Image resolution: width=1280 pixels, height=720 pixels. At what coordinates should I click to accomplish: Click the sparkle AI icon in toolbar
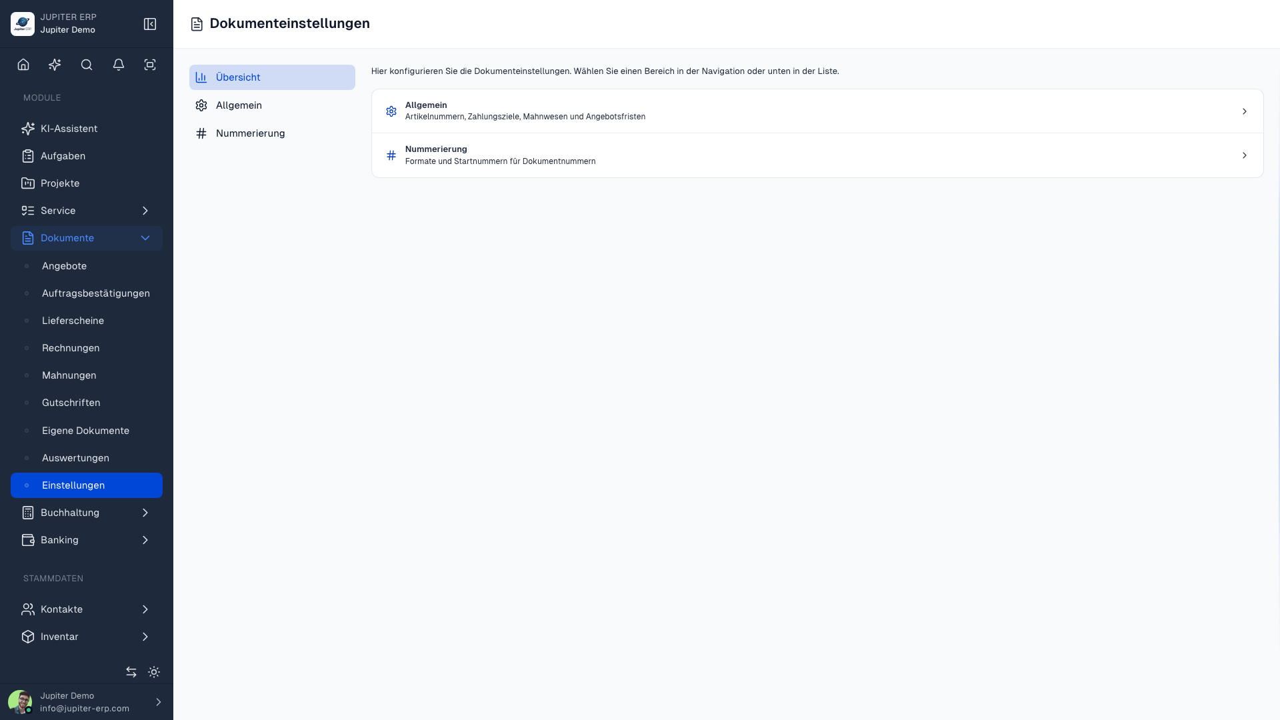coord(55,65)
